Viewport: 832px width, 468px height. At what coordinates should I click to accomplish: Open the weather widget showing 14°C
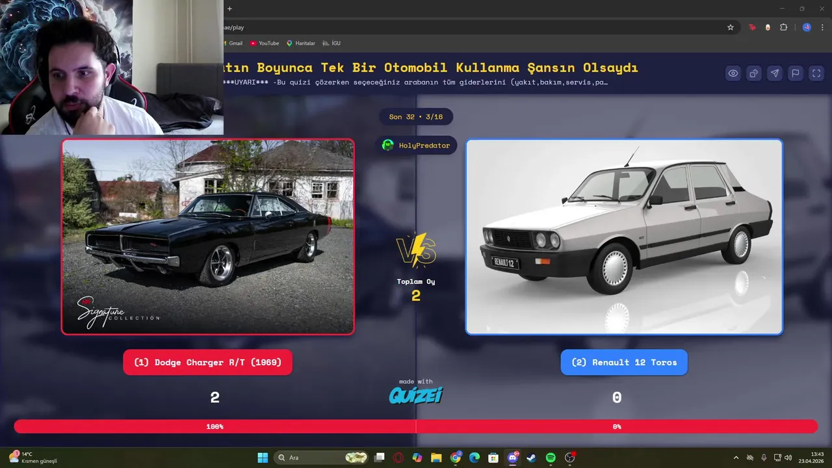coord(34,458)
